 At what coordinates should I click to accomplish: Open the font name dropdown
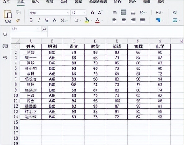pyautogui.click(x=67, y=13)
